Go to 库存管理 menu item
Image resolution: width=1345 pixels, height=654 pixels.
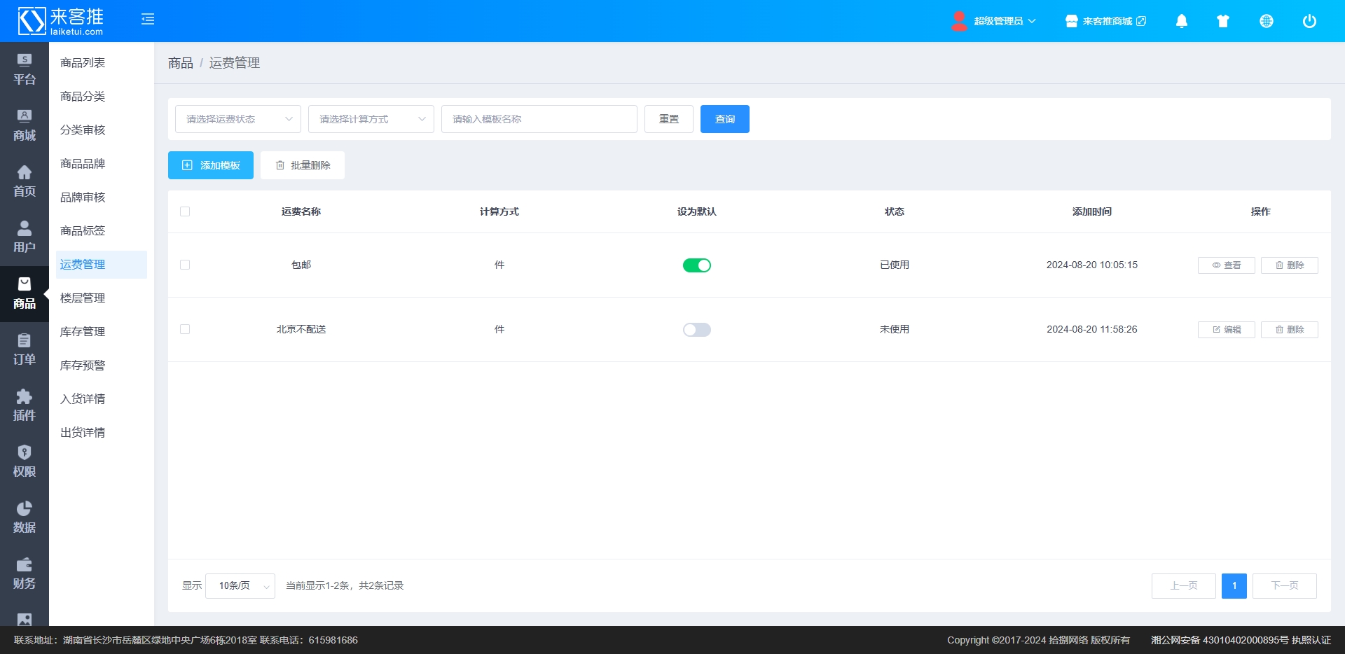click(83, 332)
